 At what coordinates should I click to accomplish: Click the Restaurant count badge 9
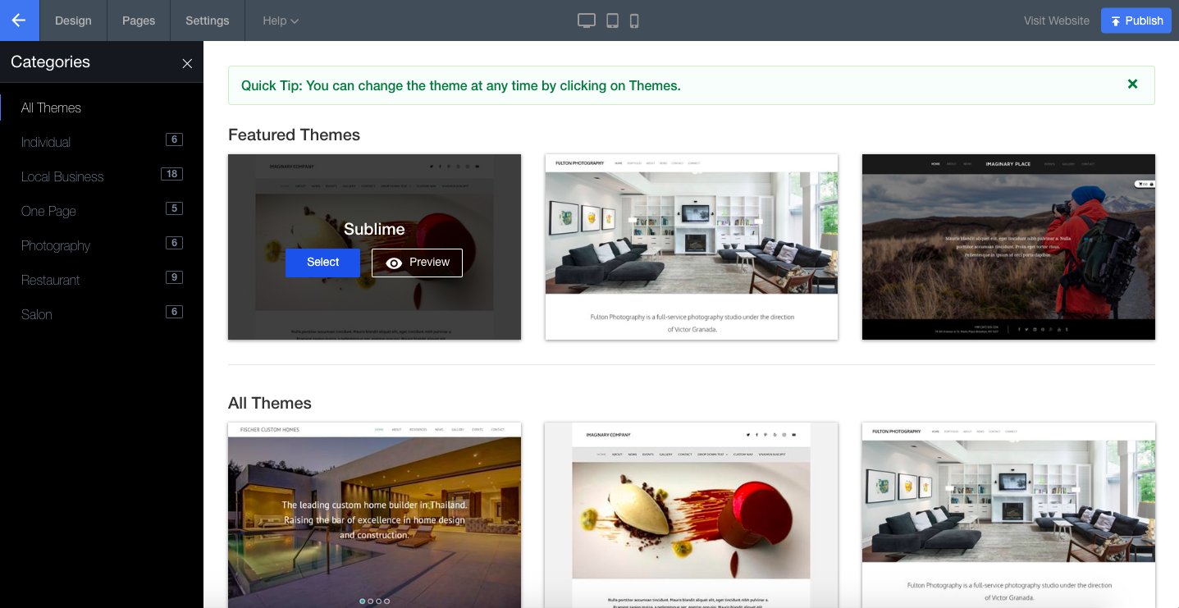click(x=174, y=277)
